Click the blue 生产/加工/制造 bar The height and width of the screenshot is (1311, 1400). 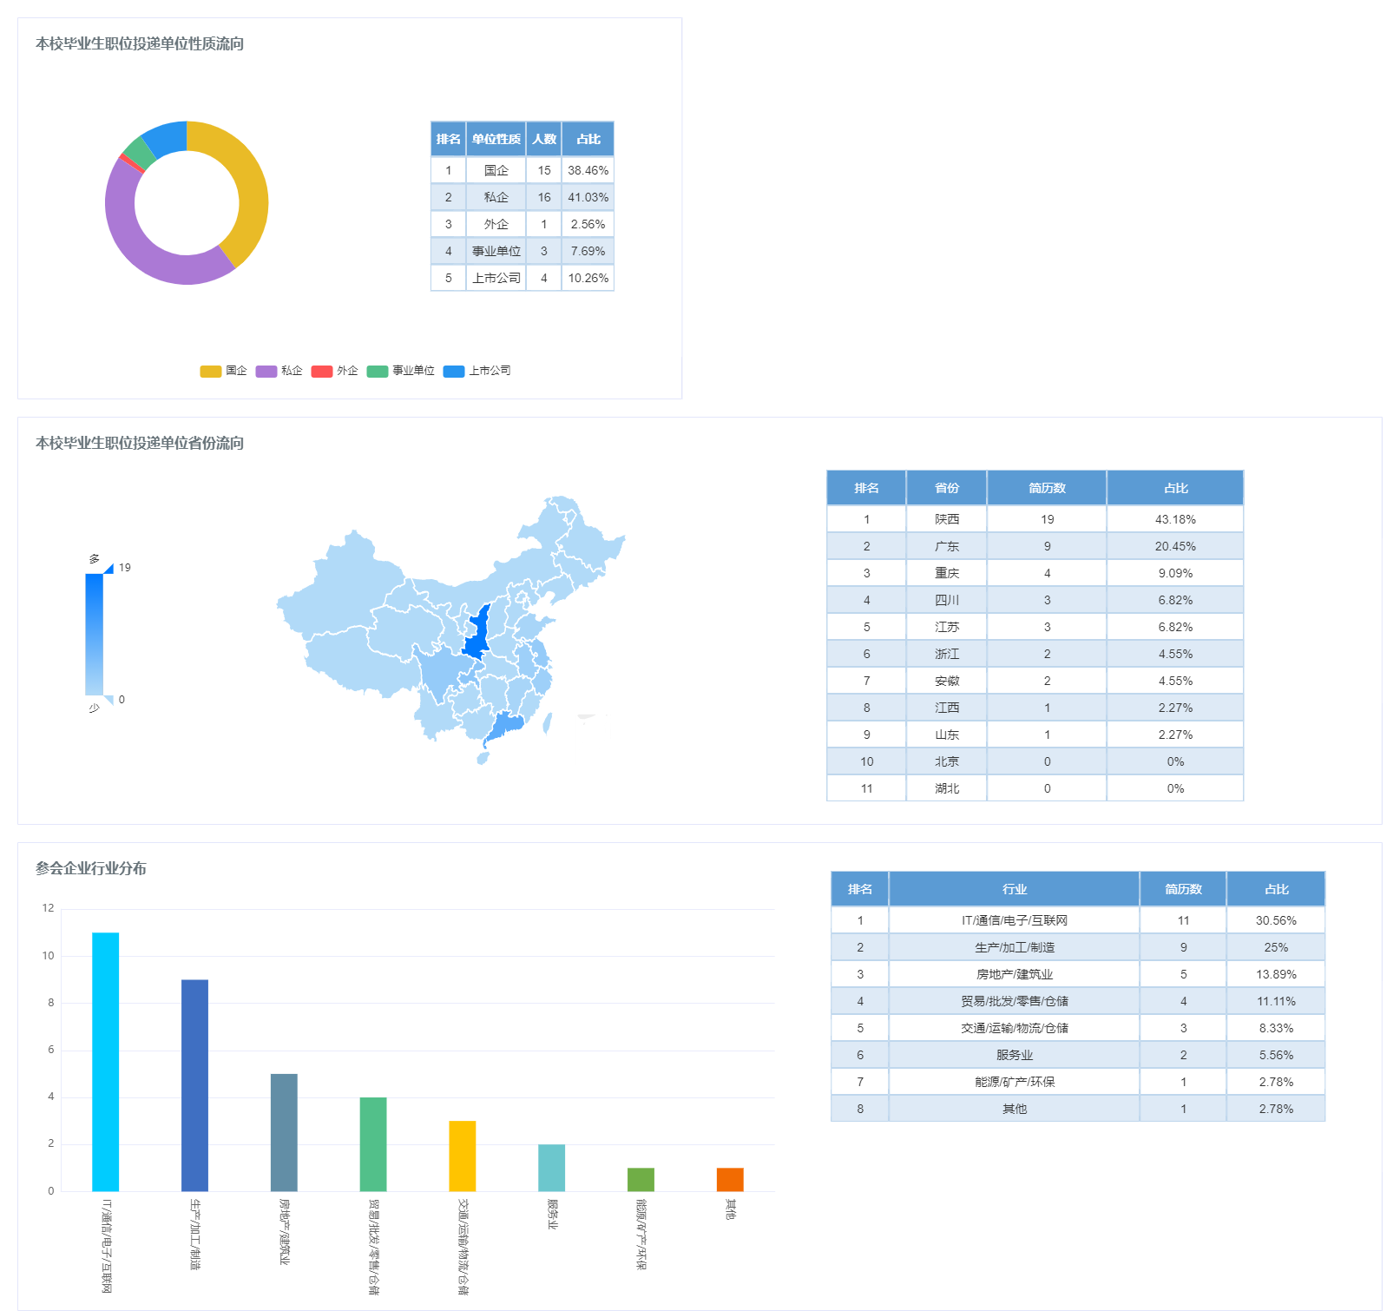point(194,1085)
